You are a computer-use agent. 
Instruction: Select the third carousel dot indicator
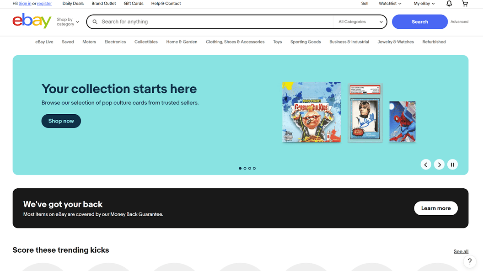click(250, 168)
